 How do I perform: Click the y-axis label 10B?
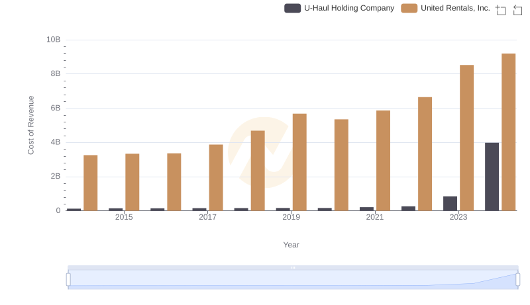(x=54, y=40)
